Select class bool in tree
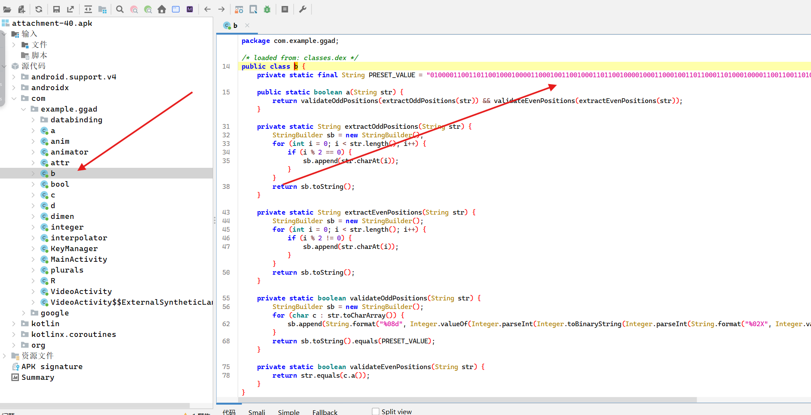The width and height of the screenshot is (811, 415). [x=60, y=184]
